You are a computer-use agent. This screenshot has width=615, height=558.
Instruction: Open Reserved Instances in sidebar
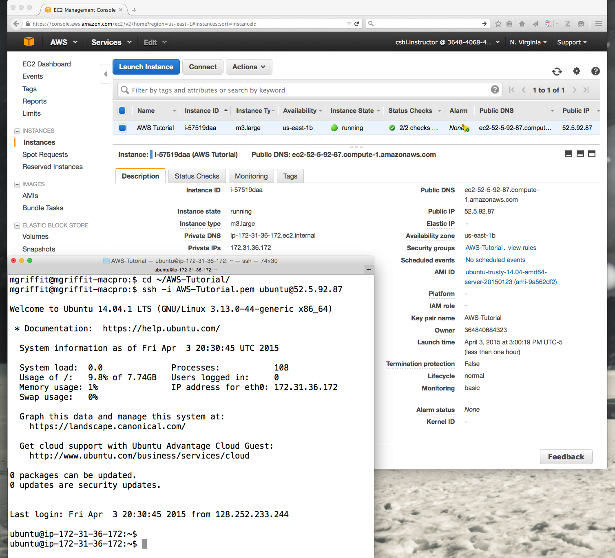53,167
